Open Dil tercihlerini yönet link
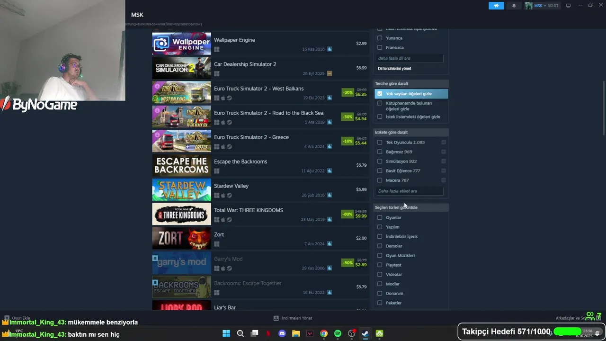This screenshot has width=606, height=341. (394, 69)
